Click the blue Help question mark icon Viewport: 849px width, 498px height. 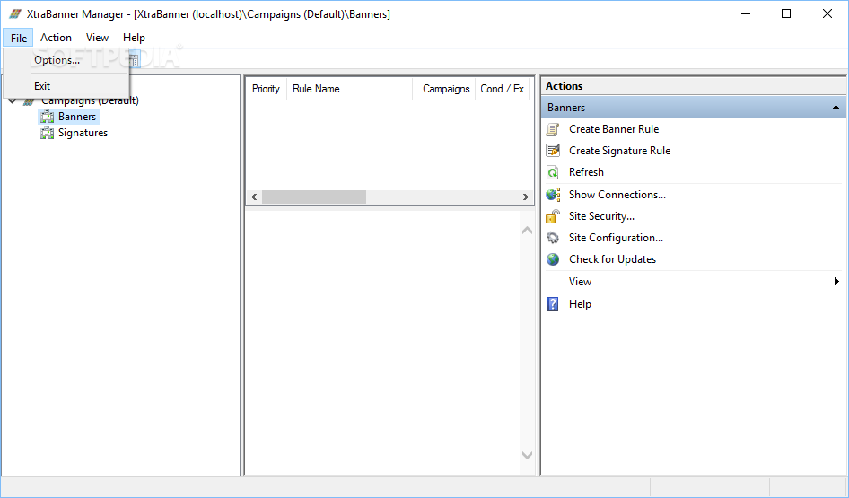pyautogui.click(x=552, y=304)
